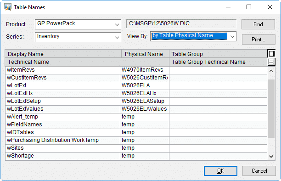Click the Display Name column header
281x181 pixels.
tap(63, 54)
